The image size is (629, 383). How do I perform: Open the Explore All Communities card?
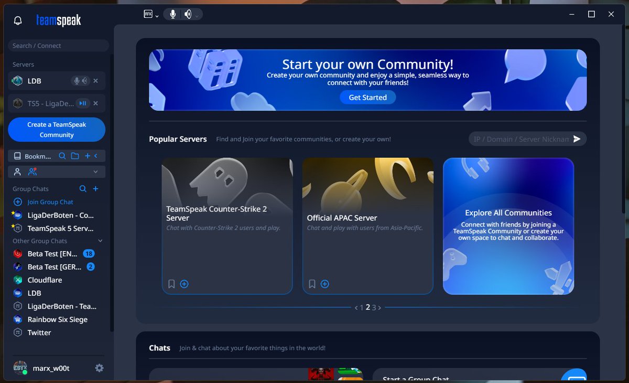pyautogui.click(x=508, y=226)
